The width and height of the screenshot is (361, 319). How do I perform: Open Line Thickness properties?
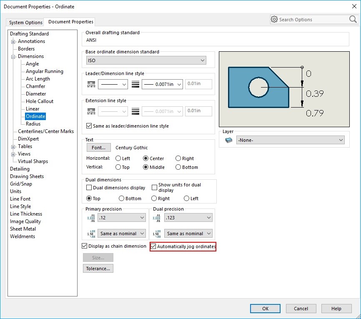[26, 214]
